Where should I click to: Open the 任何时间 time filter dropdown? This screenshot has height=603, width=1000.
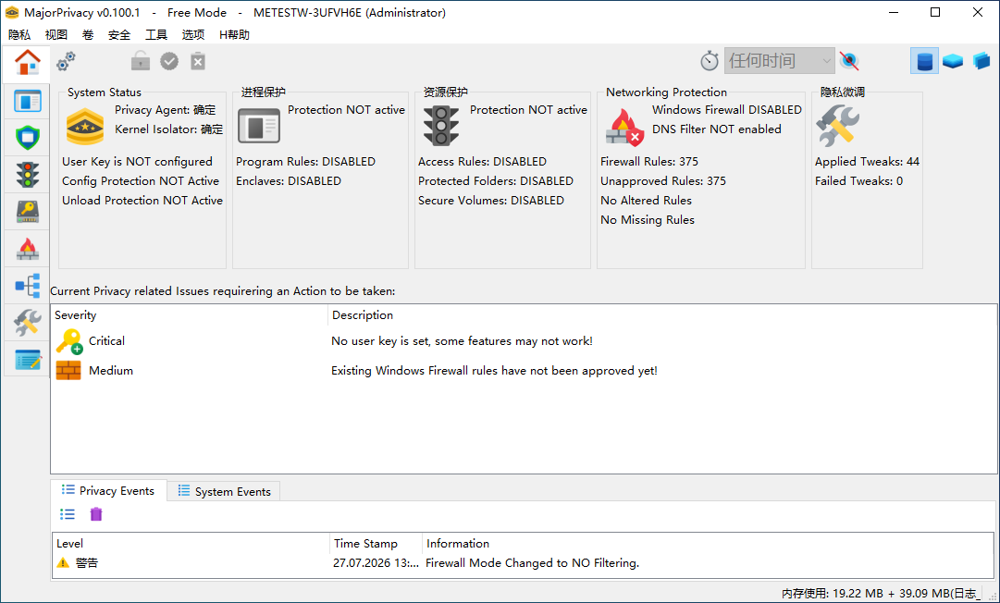[x=779, y=61]
